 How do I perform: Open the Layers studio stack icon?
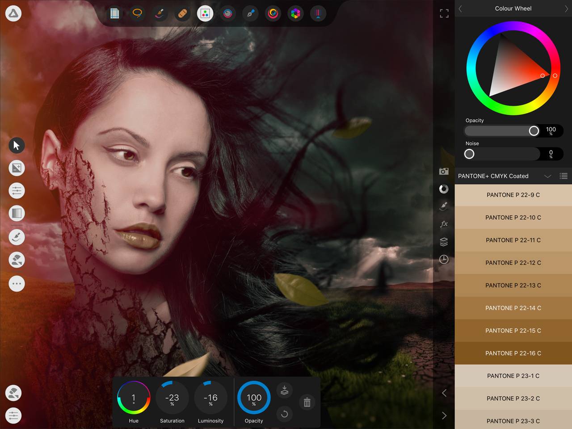tap(444, 242)
